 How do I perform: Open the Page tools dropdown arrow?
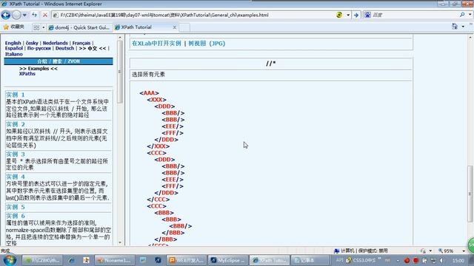click(463, 27)
